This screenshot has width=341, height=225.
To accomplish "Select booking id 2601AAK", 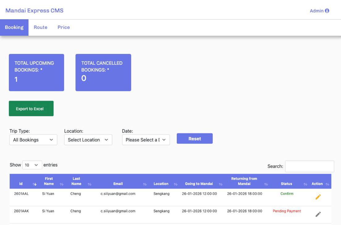I will pos(21,211).
